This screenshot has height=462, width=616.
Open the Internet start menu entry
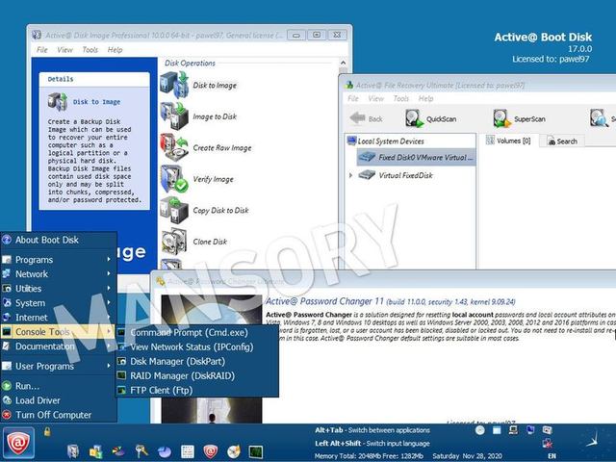pyautogui.click(x=58, y=318)
